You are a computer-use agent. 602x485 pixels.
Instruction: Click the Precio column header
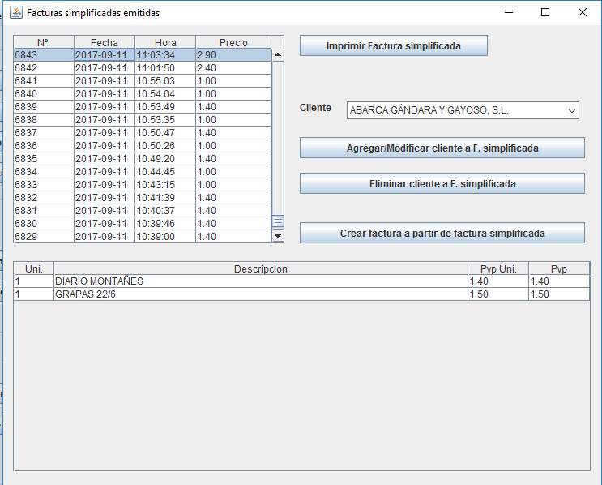[233, 42]
